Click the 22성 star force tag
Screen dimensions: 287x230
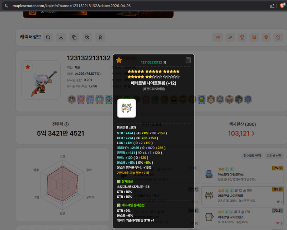click(221, 191)
